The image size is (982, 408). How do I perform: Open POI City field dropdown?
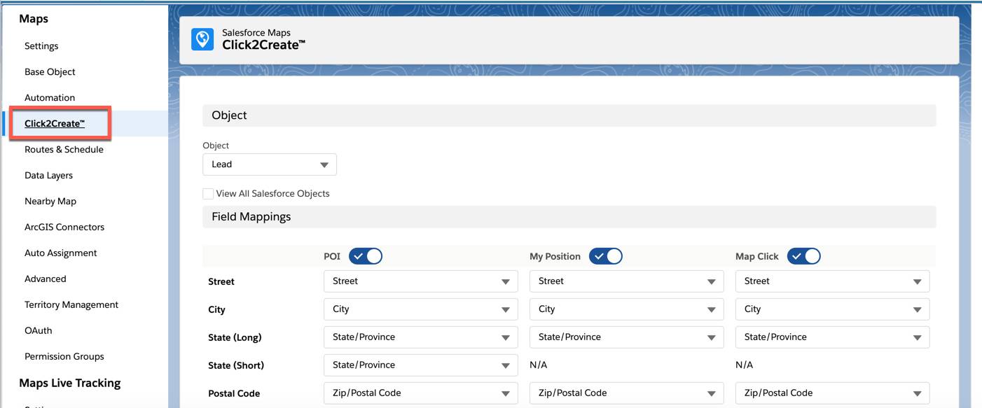(421, 309)
